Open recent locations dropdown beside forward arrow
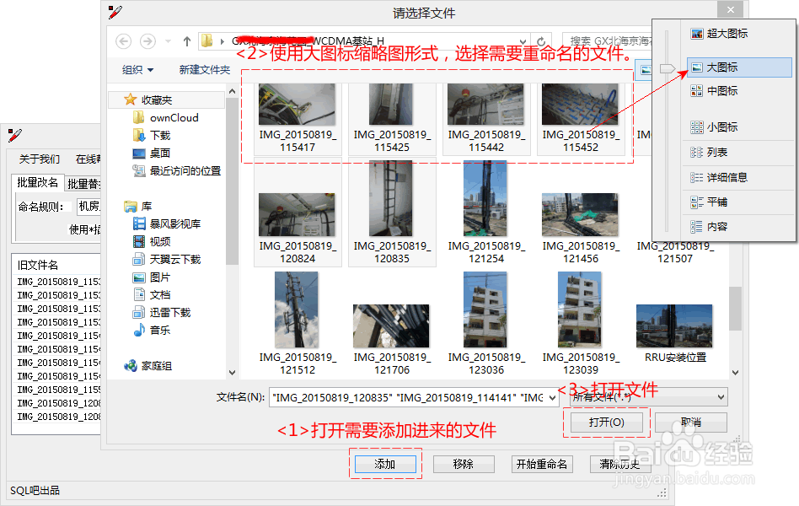This screenshot has width=799, height=506. click(168, 41)
